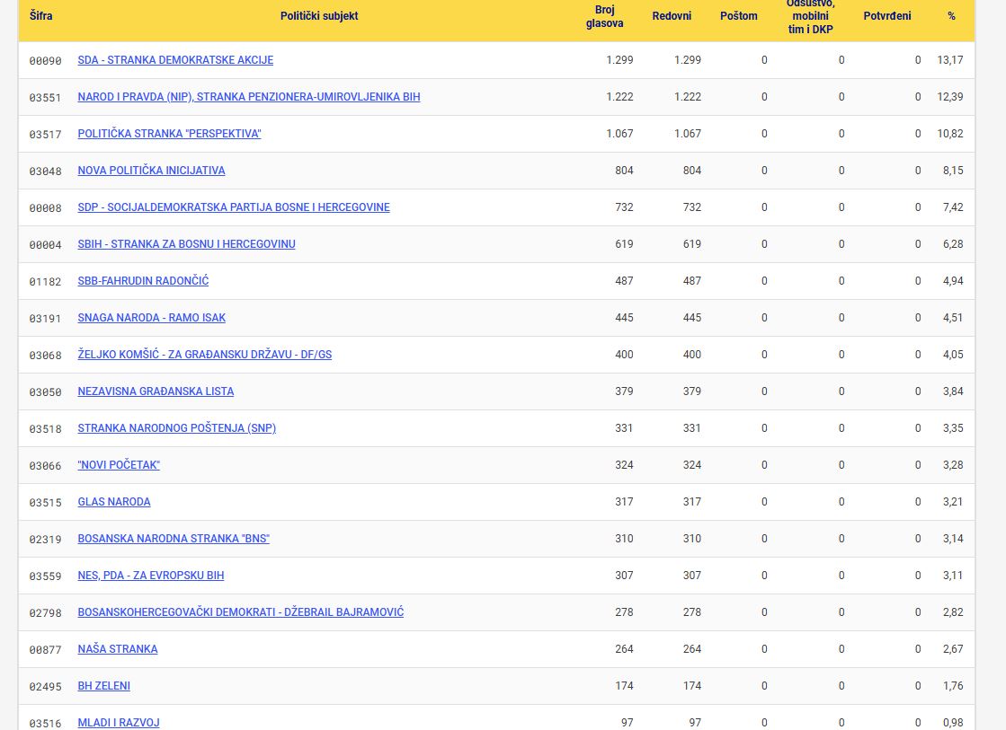
Task: Click the Redovni column header
Action: 672,16
